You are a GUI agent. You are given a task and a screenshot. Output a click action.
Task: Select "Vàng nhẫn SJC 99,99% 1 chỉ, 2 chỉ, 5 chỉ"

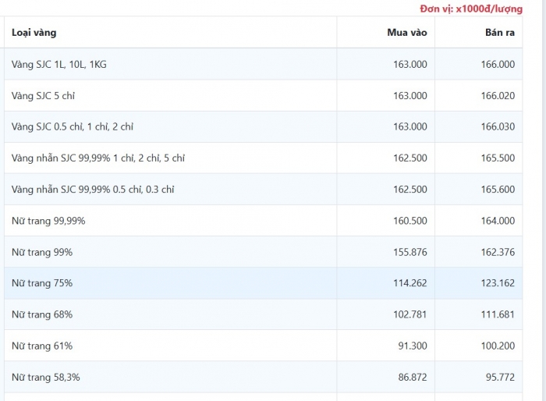pos(98,158)
